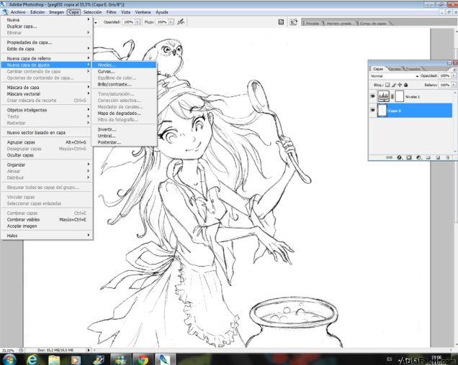Click create new layer icon
The height and width of the screenshot is (365, 458).
[438, 157]
